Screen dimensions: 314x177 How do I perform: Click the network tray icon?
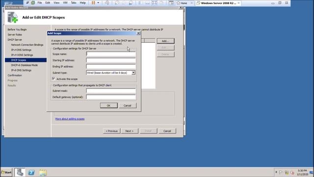(x=287, y=173)
